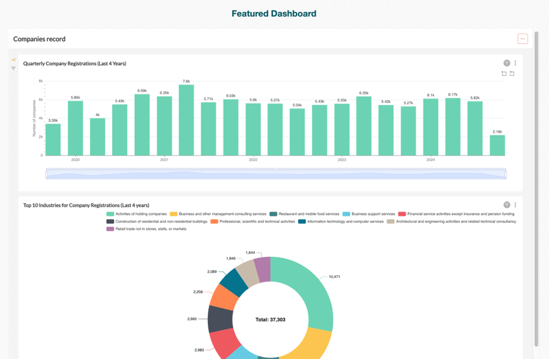Click beige donut slice labeled 1,949
The width and height of the screenshot is (549, 359).
[248, 273]
